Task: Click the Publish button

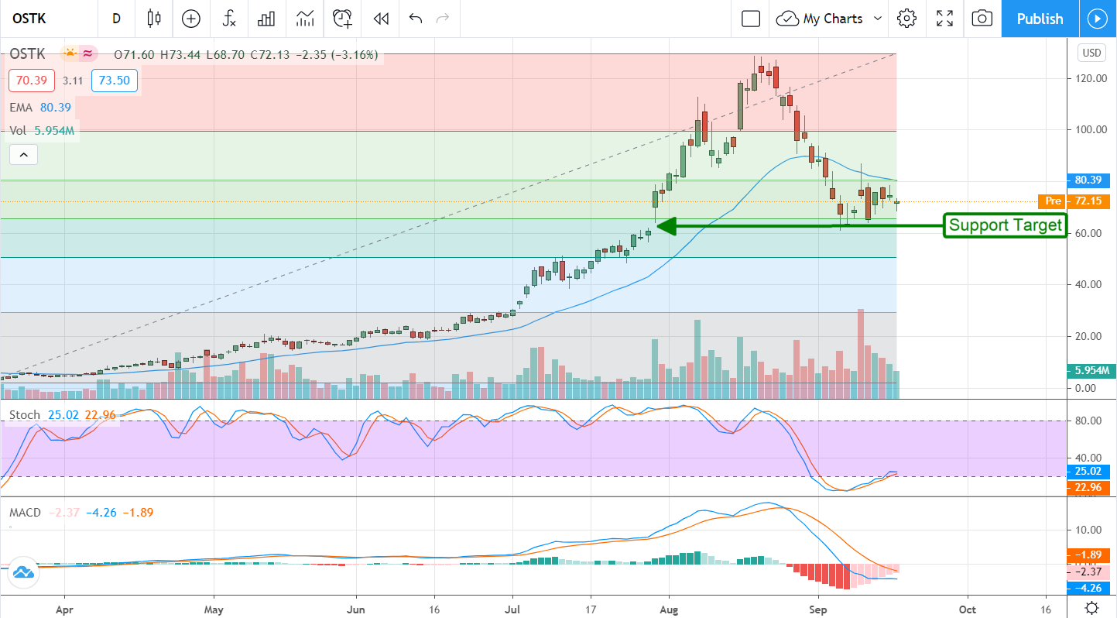Action: coord(1040,19)
